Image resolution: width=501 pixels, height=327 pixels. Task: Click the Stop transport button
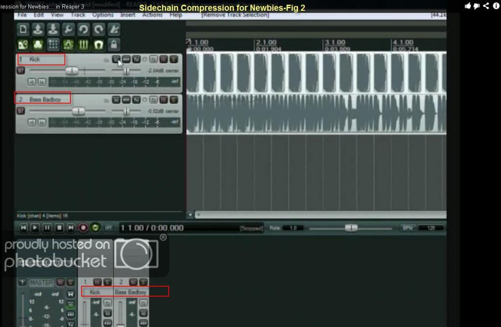click(59, 228)
